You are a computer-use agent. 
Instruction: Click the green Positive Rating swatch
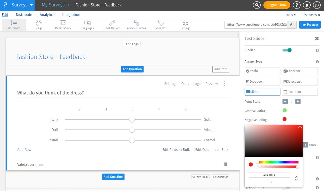[285, 110]
